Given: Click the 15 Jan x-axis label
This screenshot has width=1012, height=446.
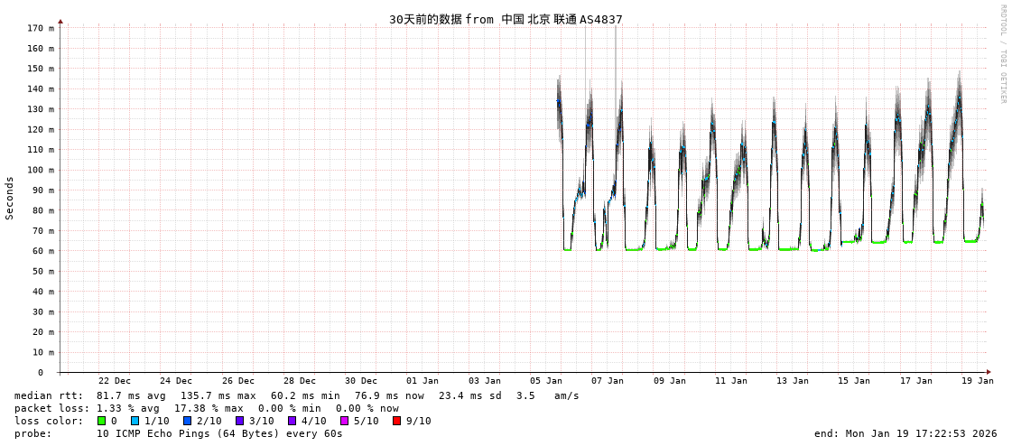Looking at the screenshot, I should pos(854,381).
